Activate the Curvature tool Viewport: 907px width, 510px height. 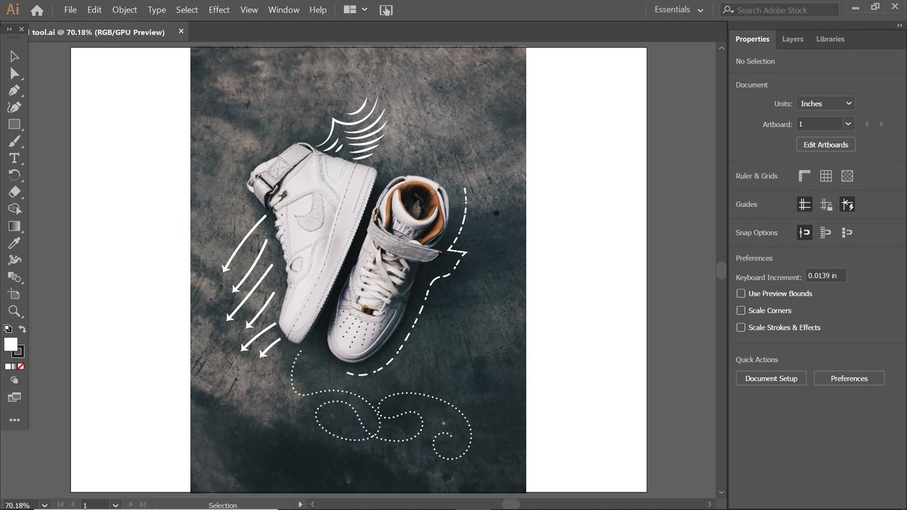pos(14,107)
